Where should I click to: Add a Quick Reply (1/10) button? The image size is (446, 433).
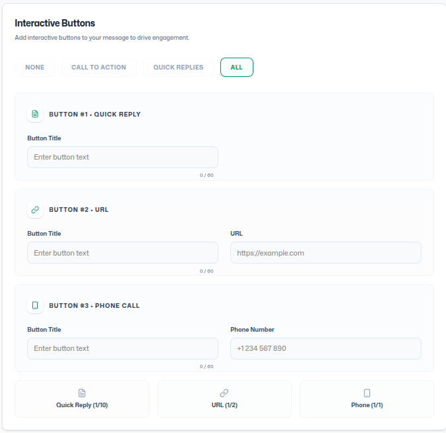click(82, 399)
